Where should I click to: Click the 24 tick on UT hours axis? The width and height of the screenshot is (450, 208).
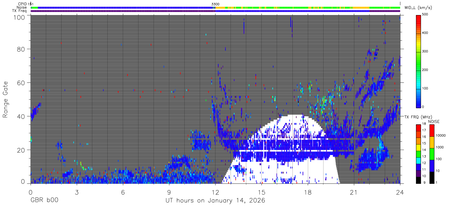[400, 192]
